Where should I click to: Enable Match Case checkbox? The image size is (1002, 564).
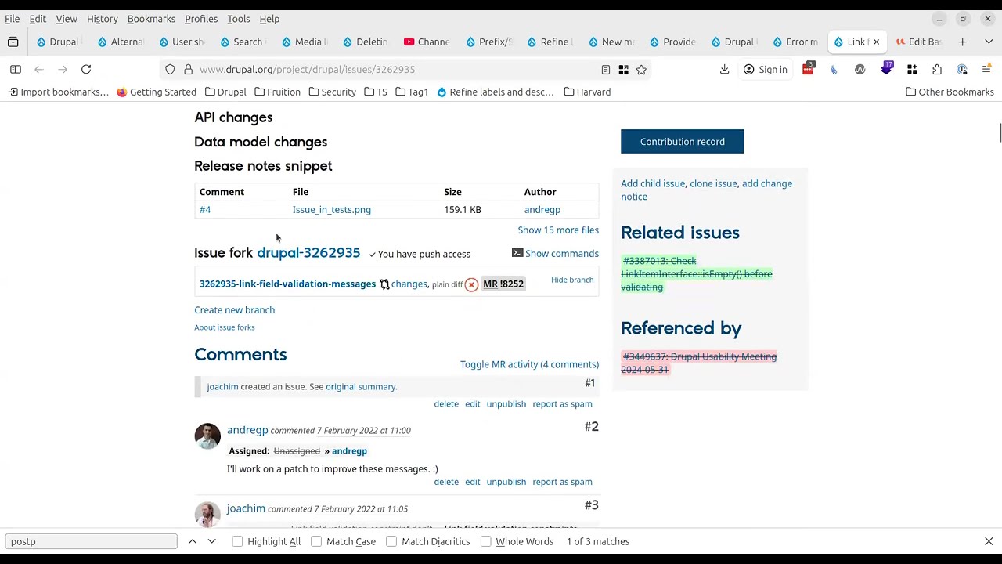316,541
